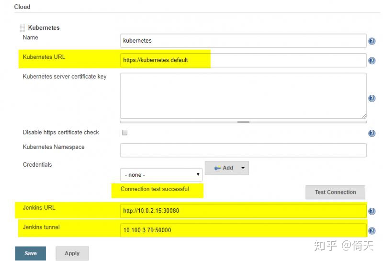Image resolution: width=383 pixels, height=261 pixels.
Task: Click the 'Connection test successful' message
Action: (155, 189)
